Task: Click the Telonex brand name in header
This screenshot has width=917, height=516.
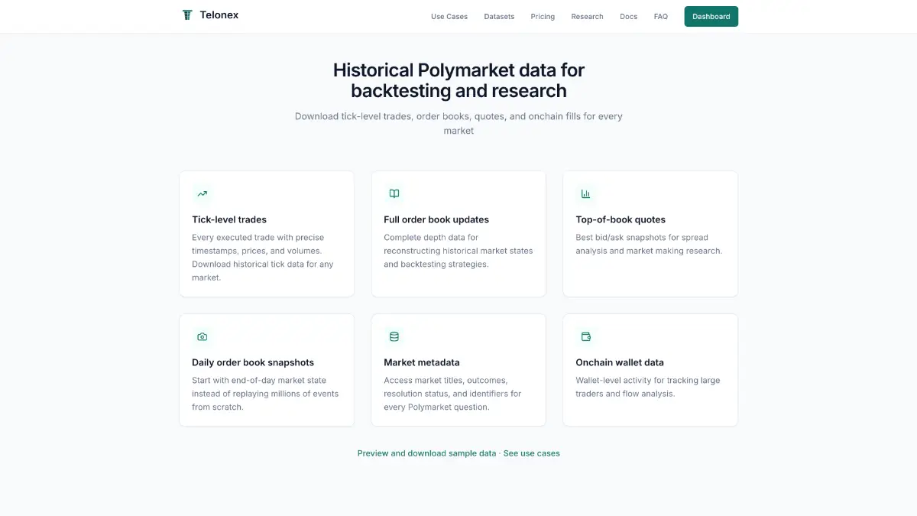Action: tap(219, 15)
